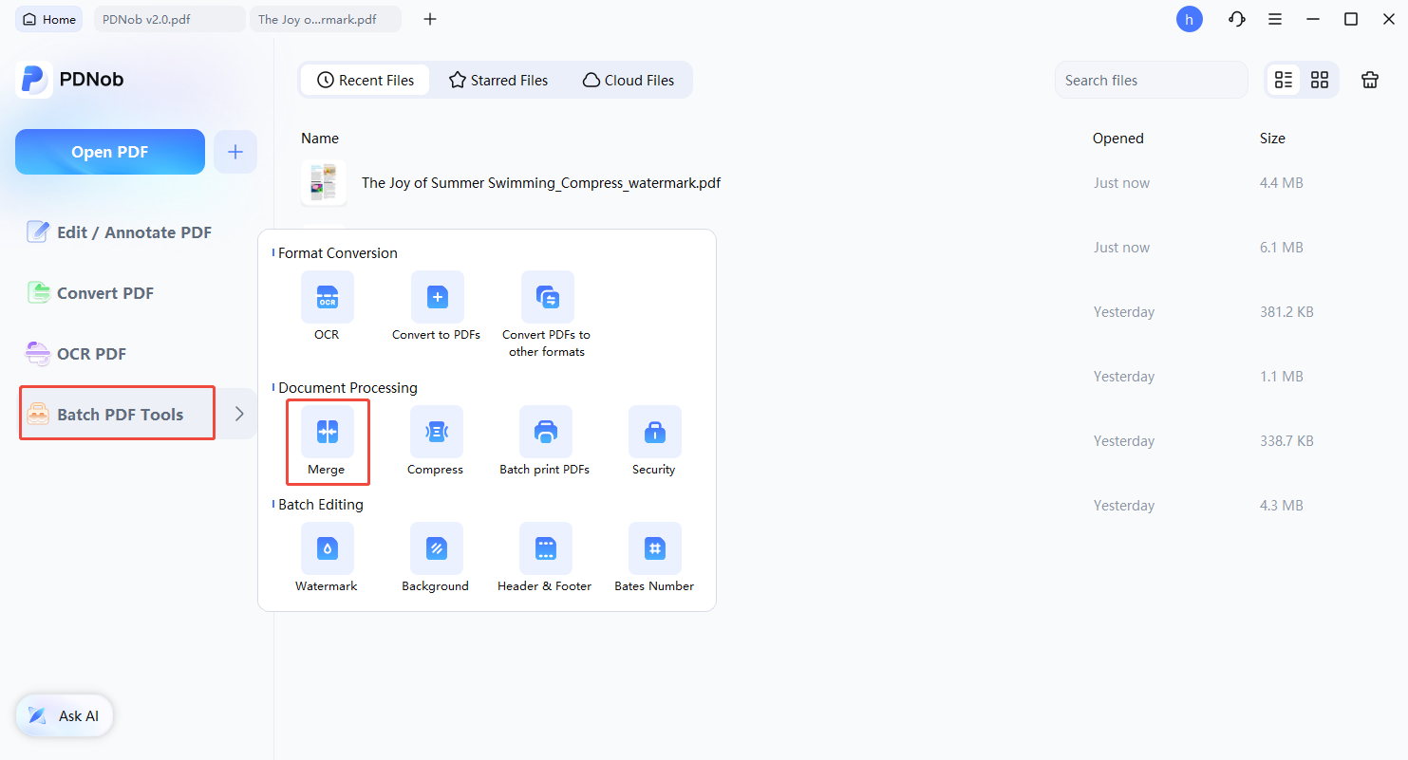Open the Ask AI assistant

65,716
